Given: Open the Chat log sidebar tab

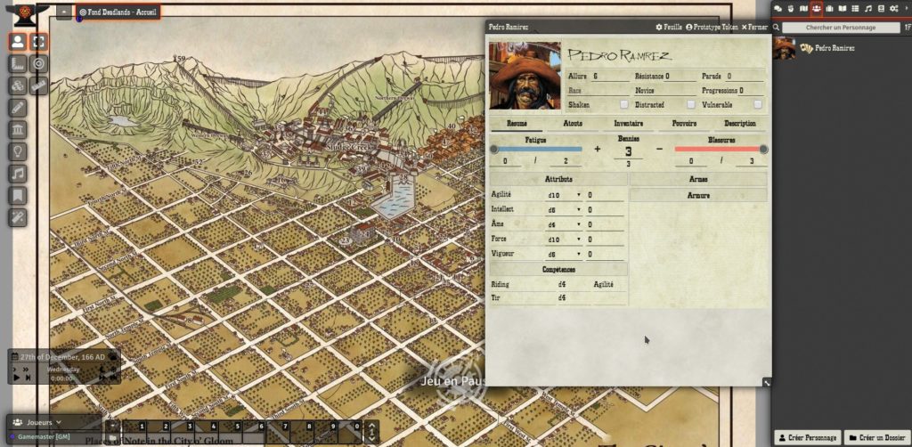Looking at the screenshot, I should [x=778, y=8].
